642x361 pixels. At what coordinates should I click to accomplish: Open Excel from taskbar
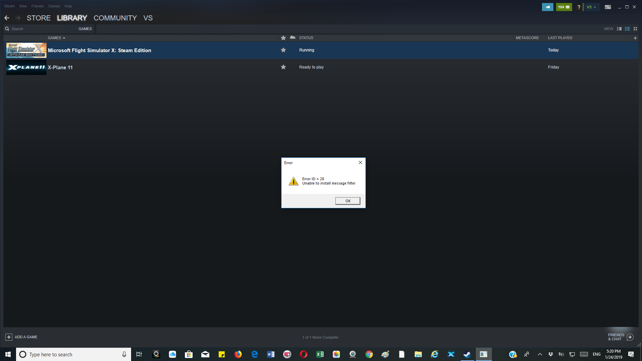click(x=320, y=354)
